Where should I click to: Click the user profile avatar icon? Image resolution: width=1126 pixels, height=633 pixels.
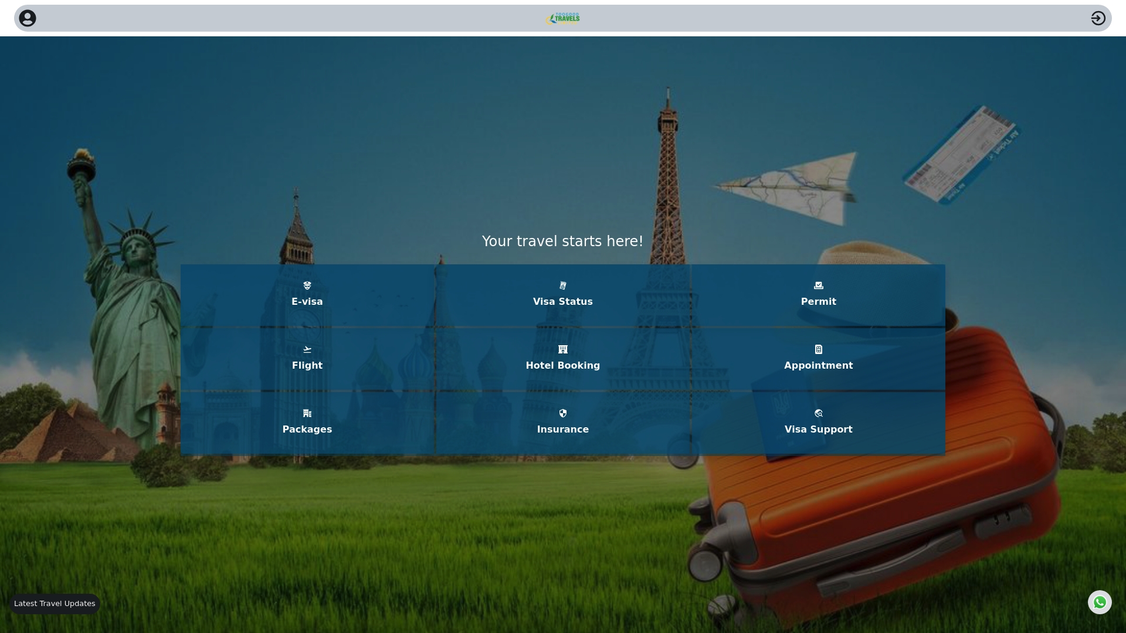pos(28,18)
